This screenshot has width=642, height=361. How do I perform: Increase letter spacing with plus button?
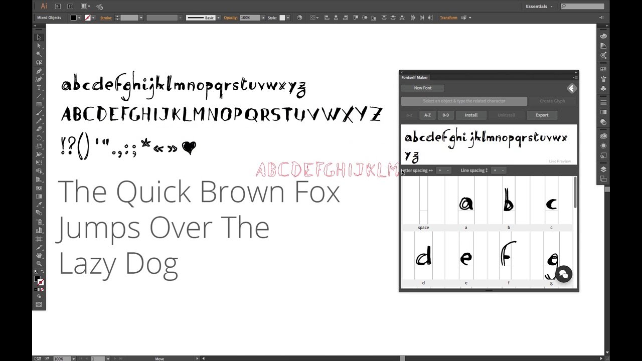point(440,170)
